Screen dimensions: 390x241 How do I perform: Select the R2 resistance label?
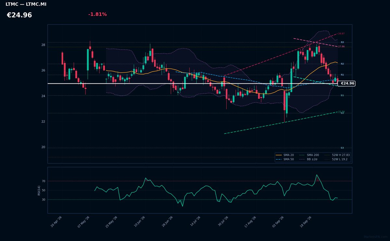tap(342, 64)
